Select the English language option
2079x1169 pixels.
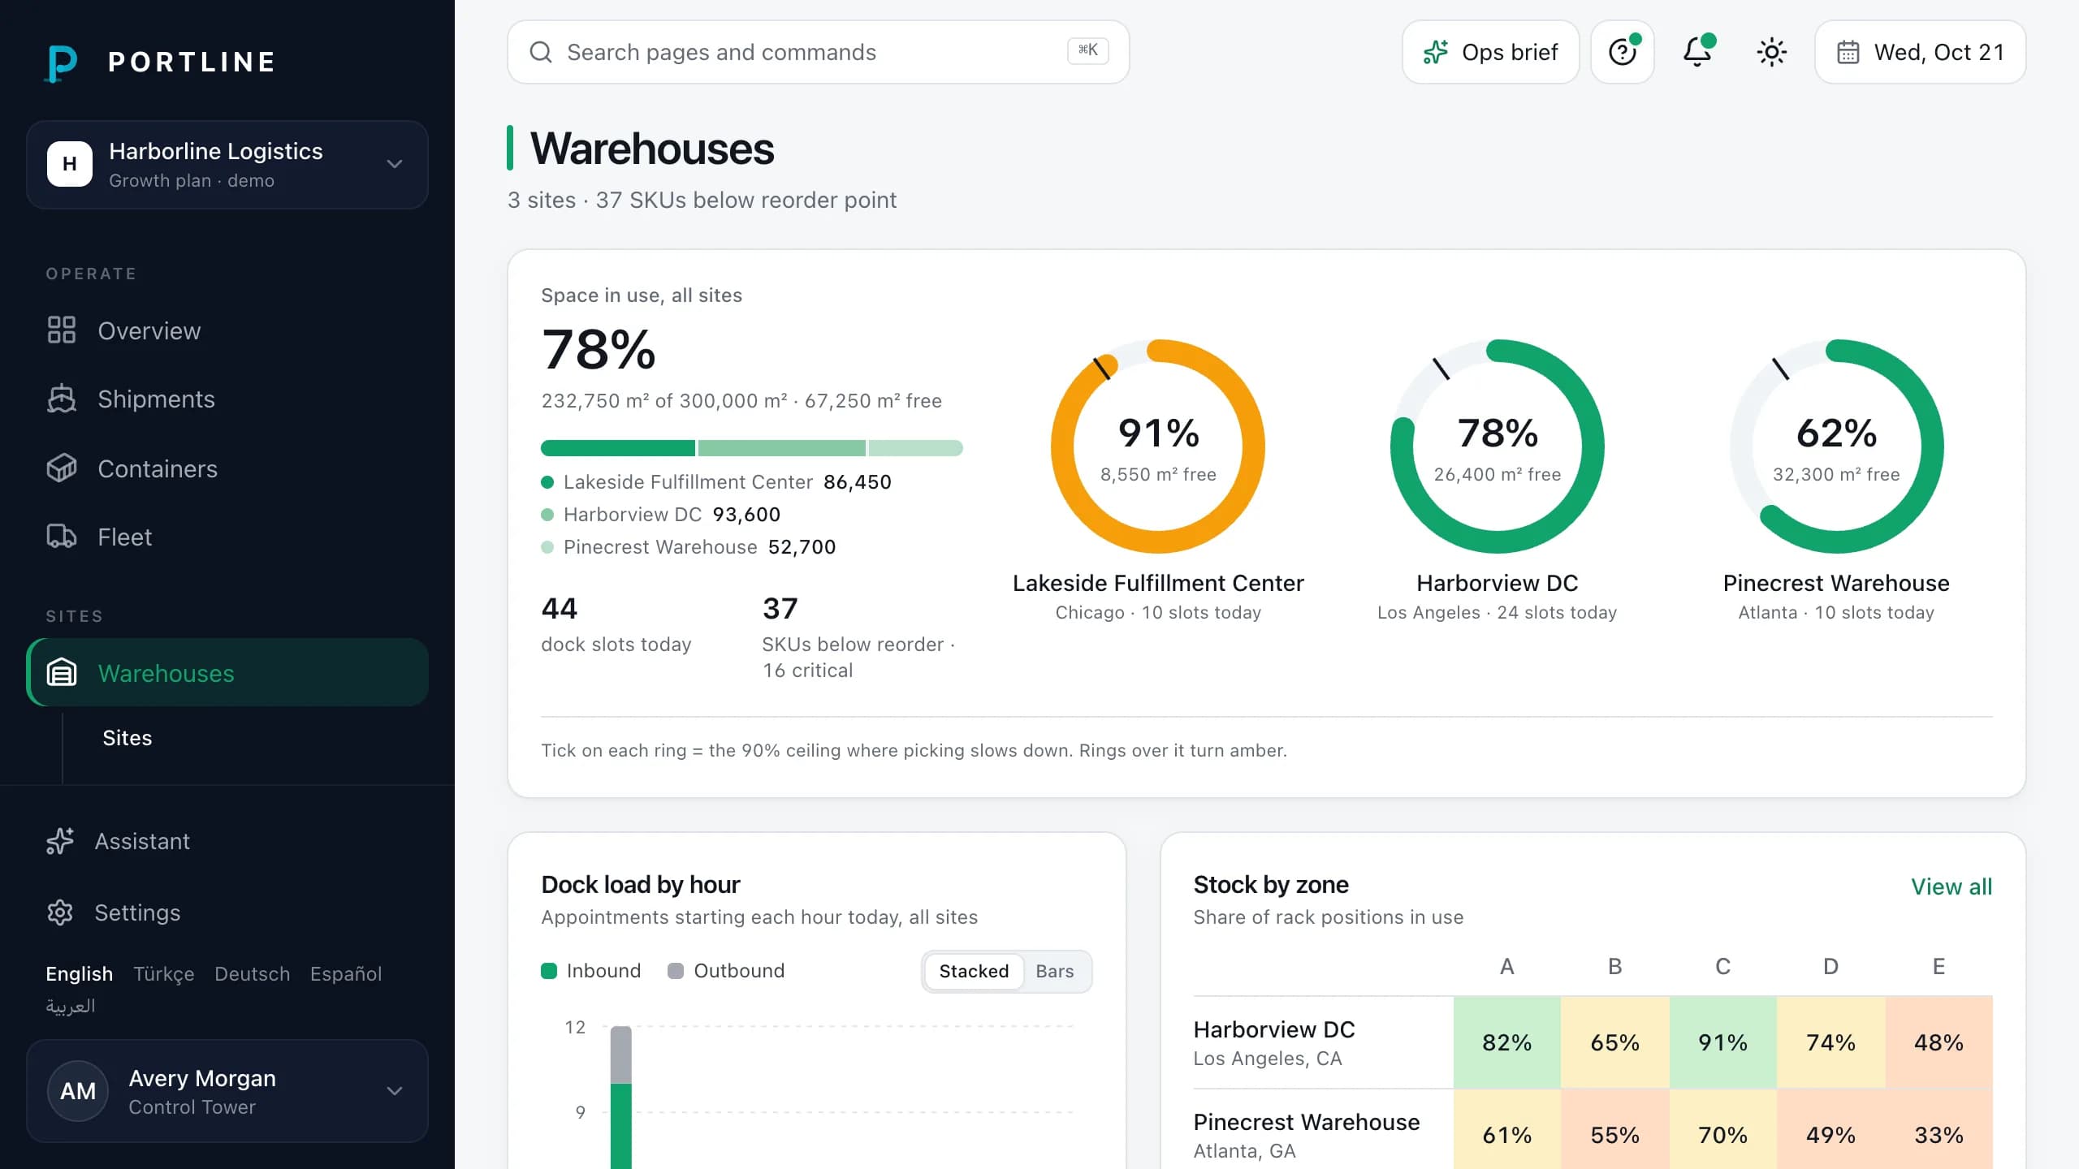(x=80, y=973)
